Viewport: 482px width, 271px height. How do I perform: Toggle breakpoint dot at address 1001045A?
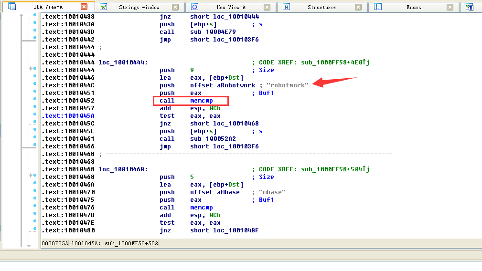coord(35,114)
